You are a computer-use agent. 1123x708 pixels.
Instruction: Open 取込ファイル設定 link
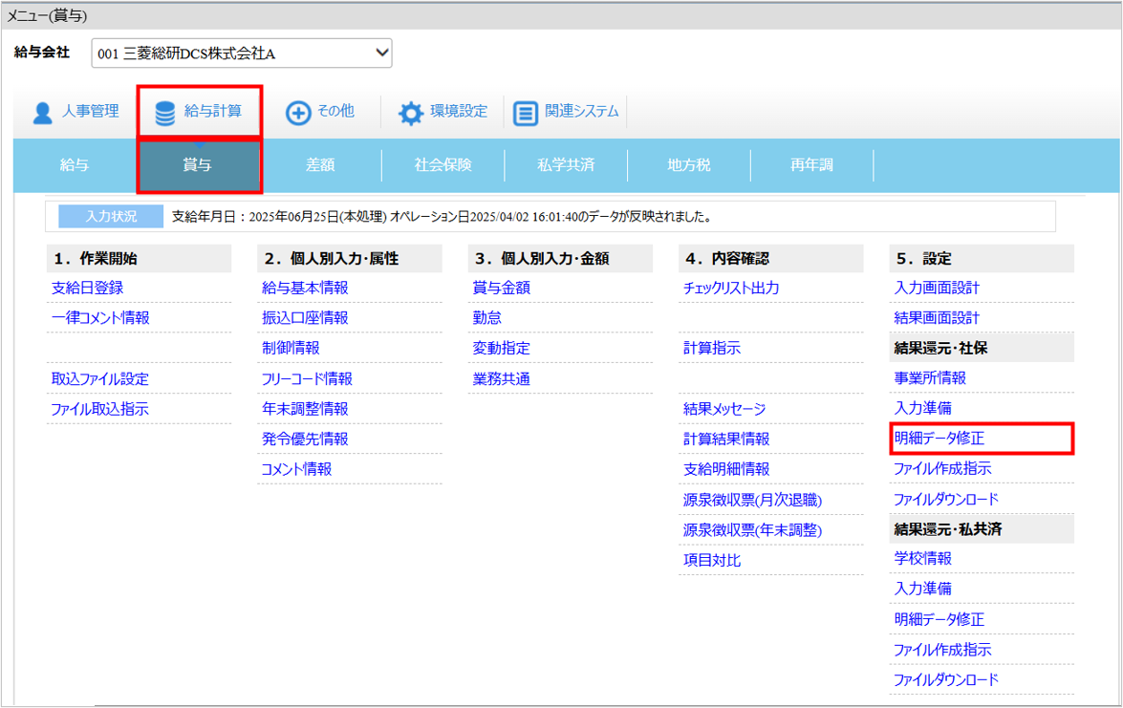[99, 378]
